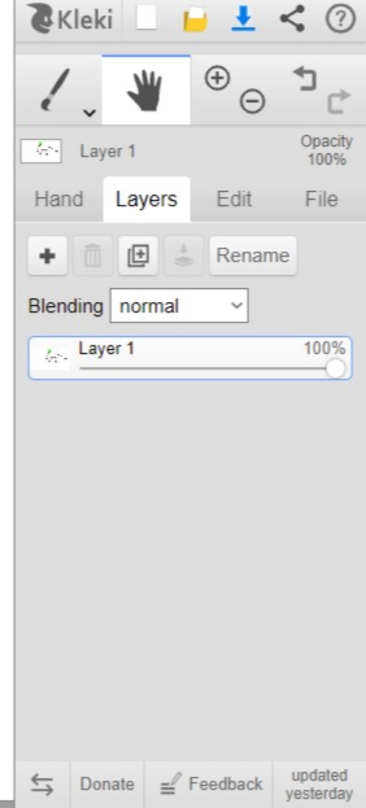Rename Layer 1 via Rename button
366x808 pixels.
coord(253,255)
